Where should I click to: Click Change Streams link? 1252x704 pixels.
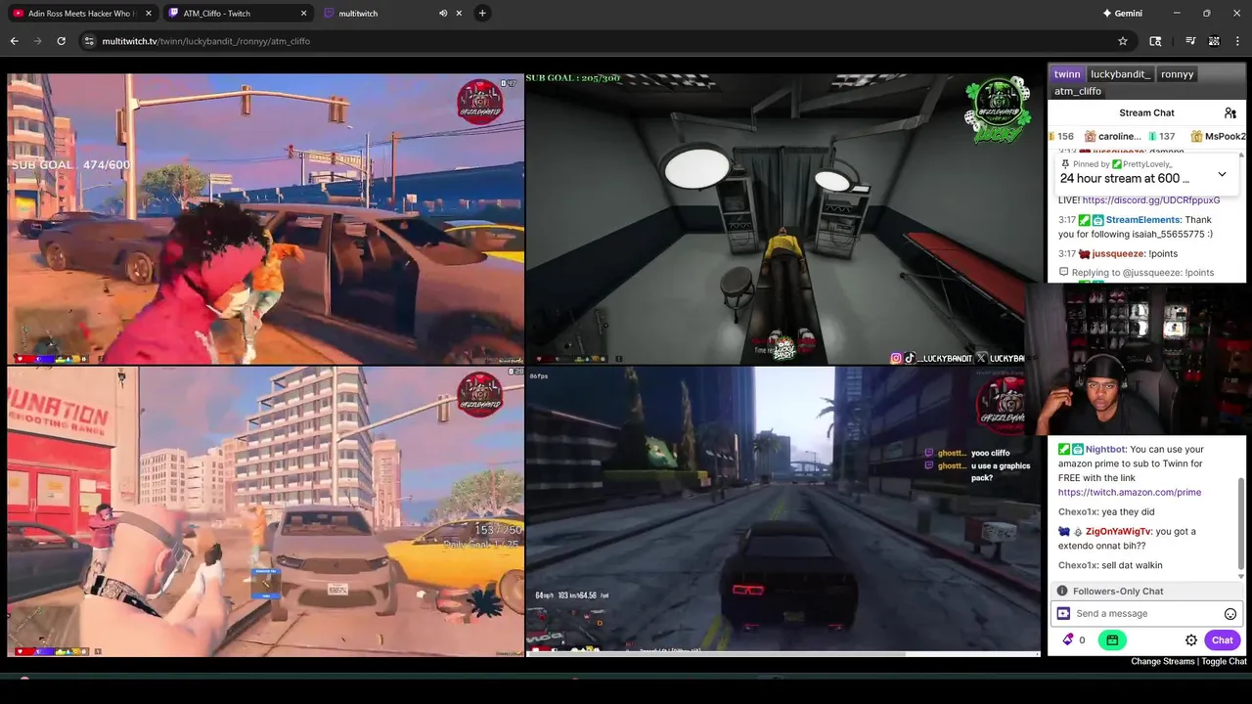point(1163,662)
